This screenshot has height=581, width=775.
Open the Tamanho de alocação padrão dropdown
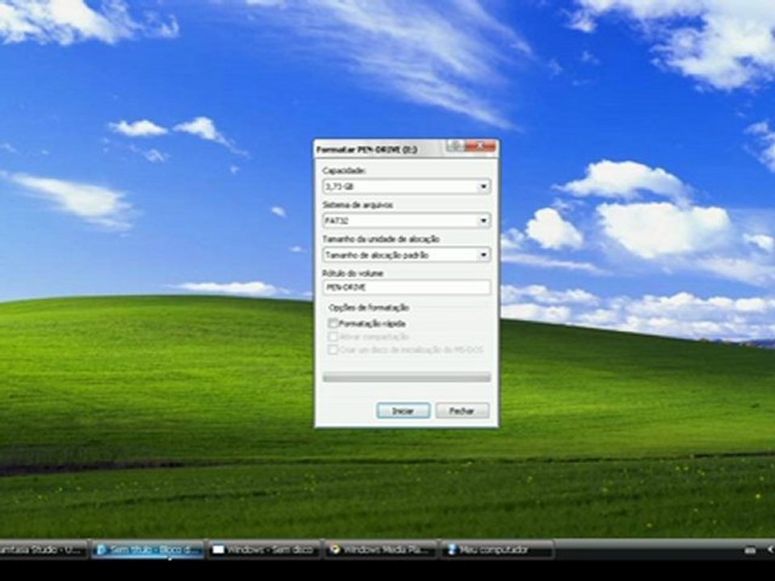pyautogui.click(x=406, y=254)
